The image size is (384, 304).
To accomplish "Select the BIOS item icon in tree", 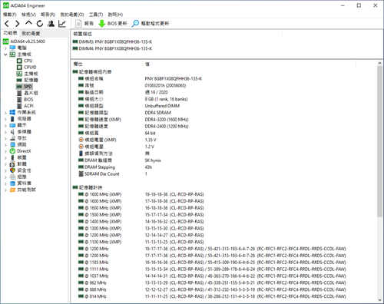I will tap(19, 99).
